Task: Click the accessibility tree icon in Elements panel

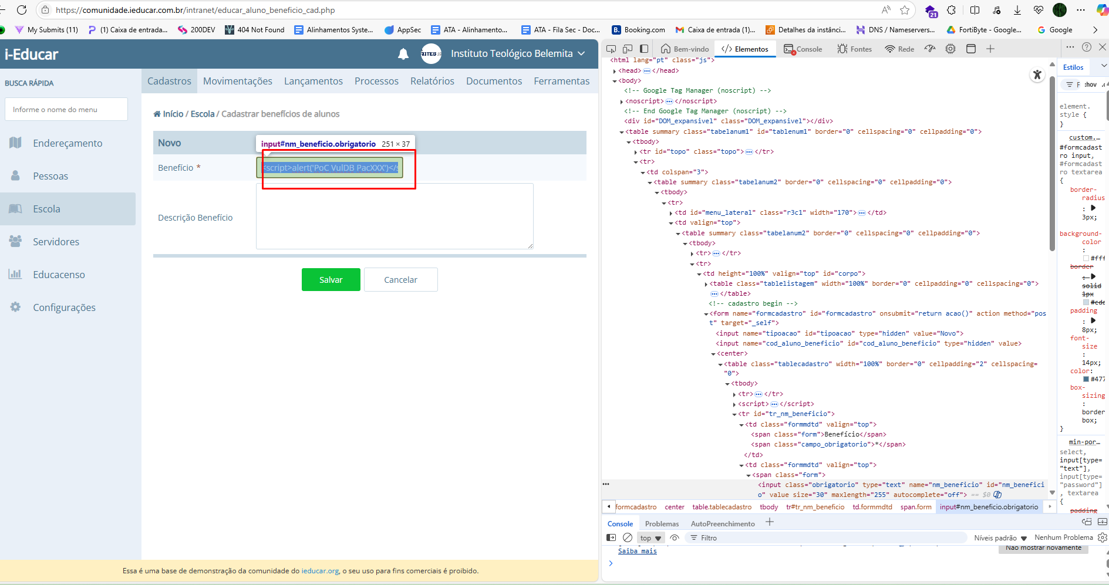Action: click(1037, 75)
